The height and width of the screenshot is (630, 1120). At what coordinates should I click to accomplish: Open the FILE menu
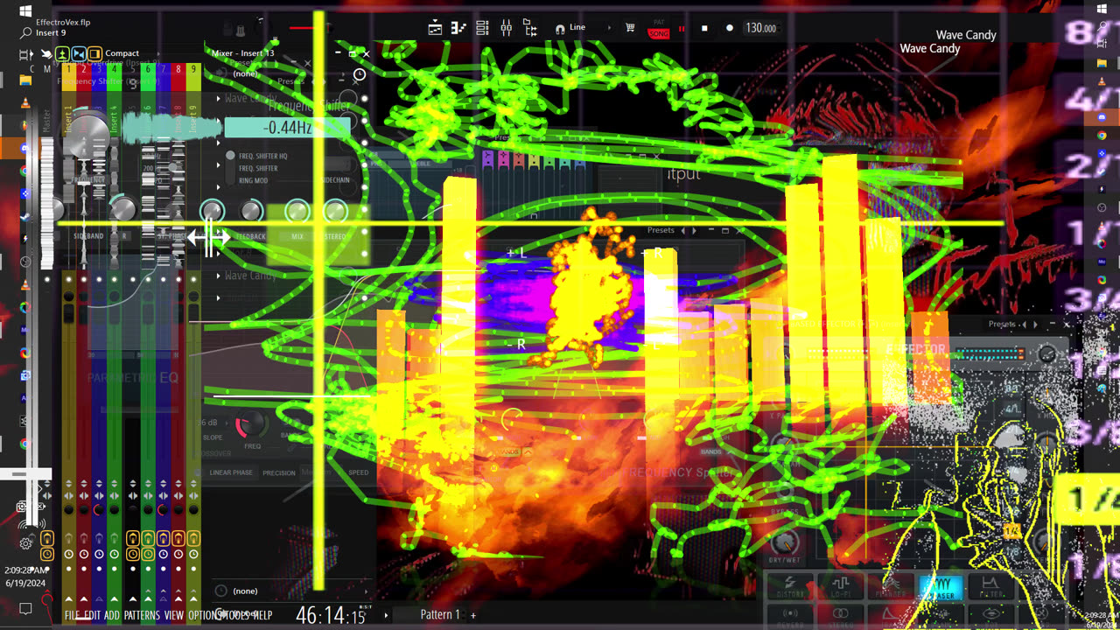pos(73,615)
